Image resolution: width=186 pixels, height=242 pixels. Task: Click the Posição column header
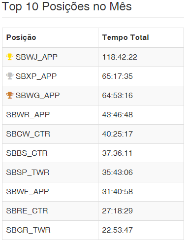point(21,37)
